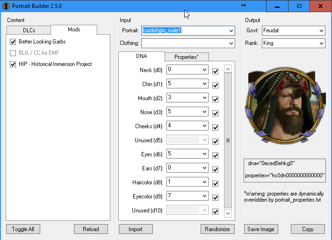Toggle the Eyes (d6) checkbox
This screenshot has width=332, height=240.
(x=216, y=155)
